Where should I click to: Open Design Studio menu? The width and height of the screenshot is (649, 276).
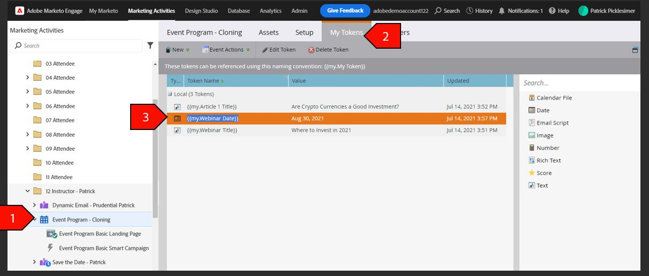tap(201, 11)
